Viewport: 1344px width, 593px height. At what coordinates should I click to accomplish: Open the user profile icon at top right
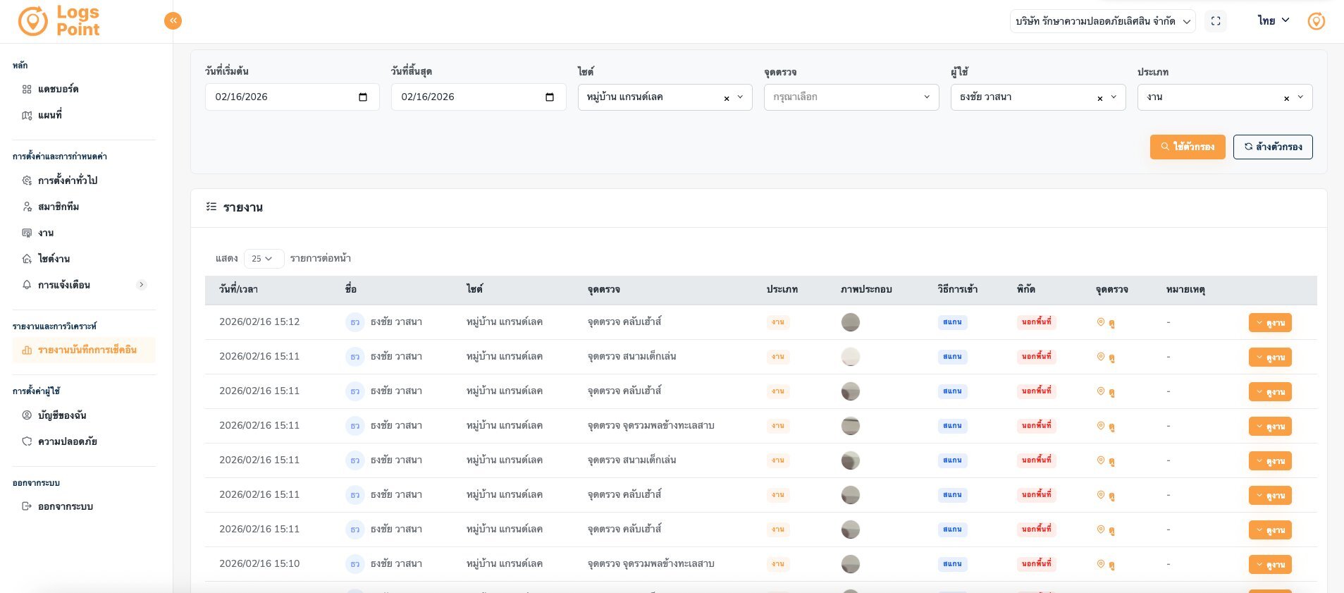1316,21
